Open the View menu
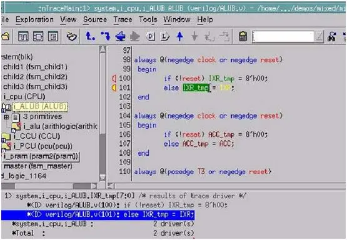 tap(68, 19)
